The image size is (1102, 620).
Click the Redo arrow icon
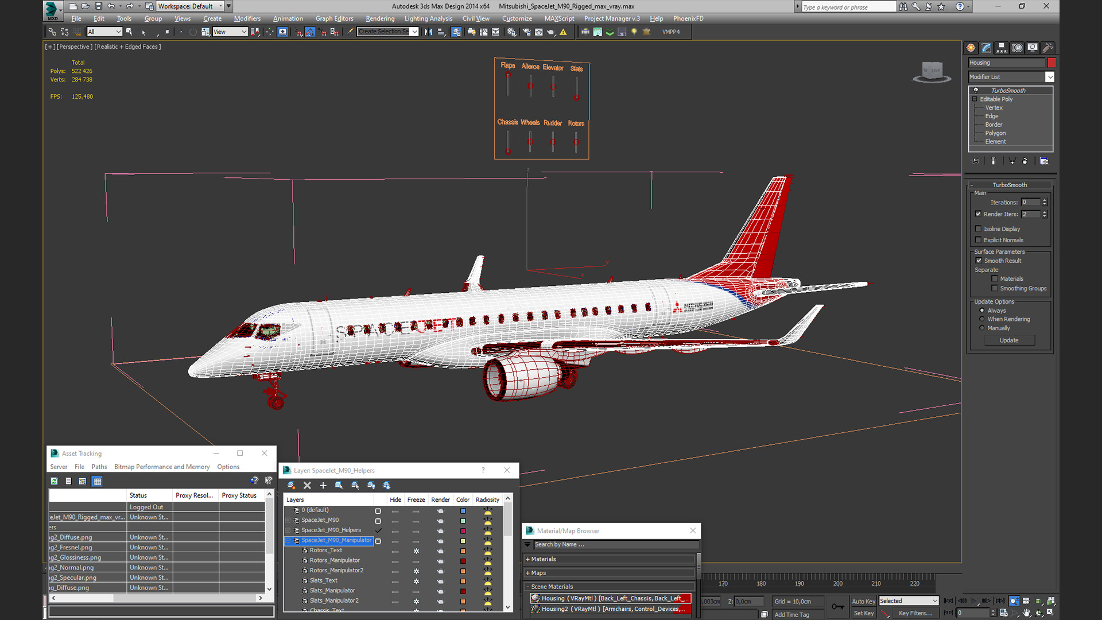point(130,6)
